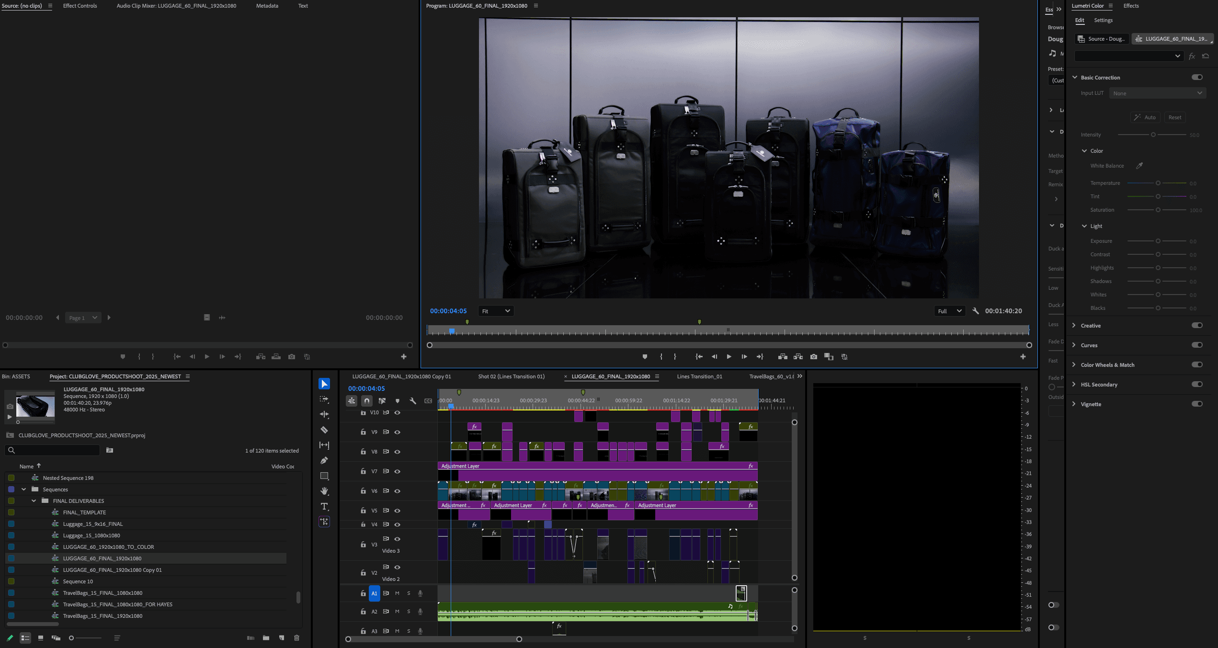
Task: Click the New Bin folder icon in Project panel
Action: coord(266,638)
